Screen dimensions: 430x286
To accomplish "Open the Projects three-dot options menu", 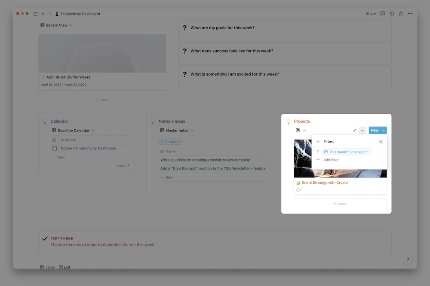I will 362,131.
